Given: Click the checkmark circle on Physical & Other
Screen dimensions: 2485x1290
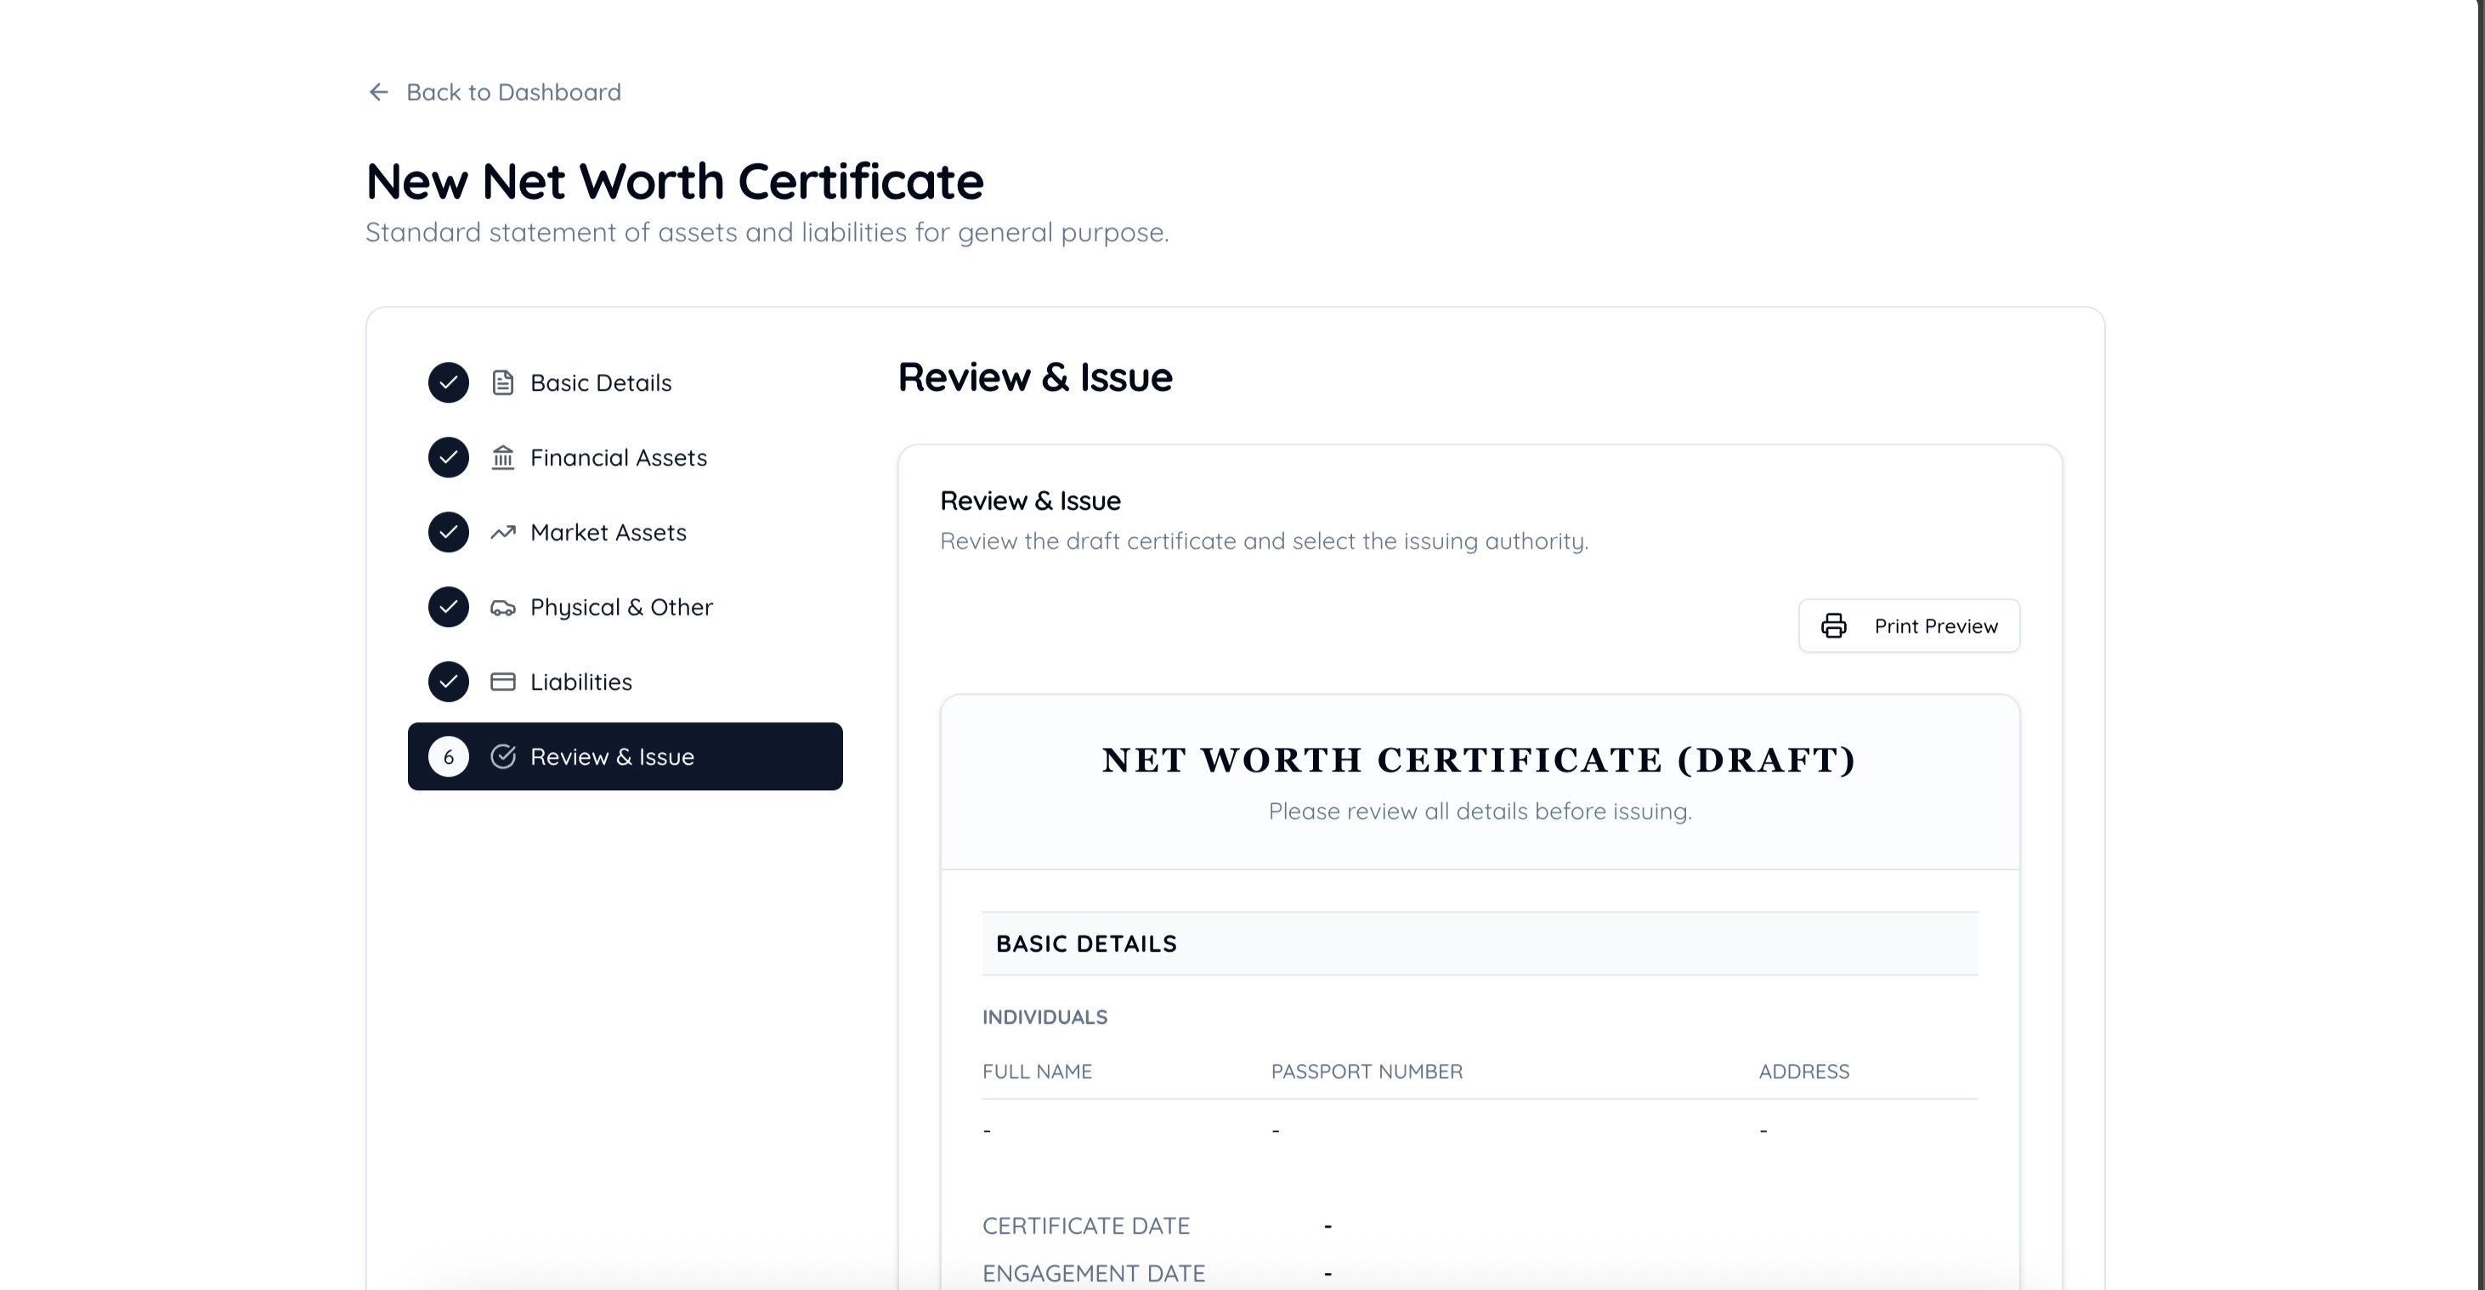Looking at the screenshot, I should (448, 607).
